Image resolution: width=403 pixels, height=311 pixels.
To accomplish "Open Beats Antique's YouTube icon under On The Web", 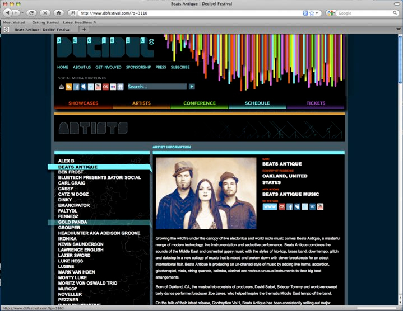I will (320, 206).
